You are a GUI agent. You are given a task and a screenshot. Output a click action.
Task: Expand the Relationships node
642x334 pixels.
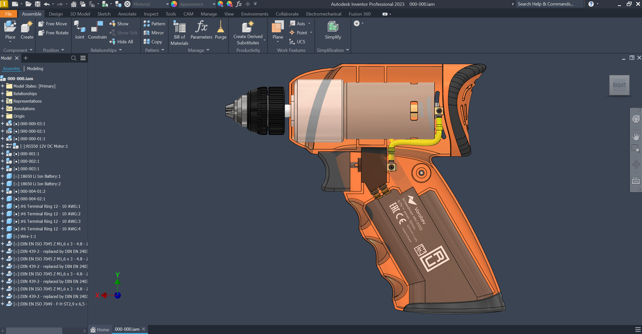pos(3,93)
